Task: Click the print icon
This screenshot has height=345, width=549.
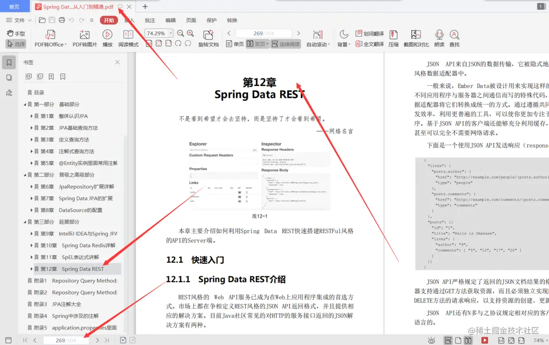Action: [62, 20]
